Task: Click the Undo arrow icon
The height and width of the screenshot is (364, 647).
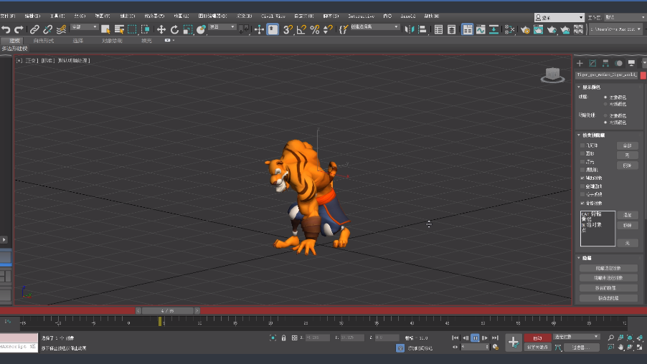Action: pyautogui.click(x=6, y=29)
